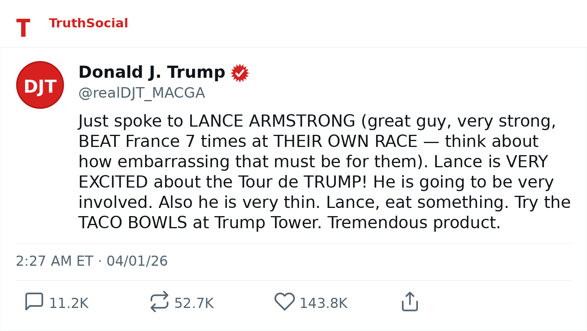
Task: Click the Tour de TRUMP text in the post
Action: click(x=303, y=182)
